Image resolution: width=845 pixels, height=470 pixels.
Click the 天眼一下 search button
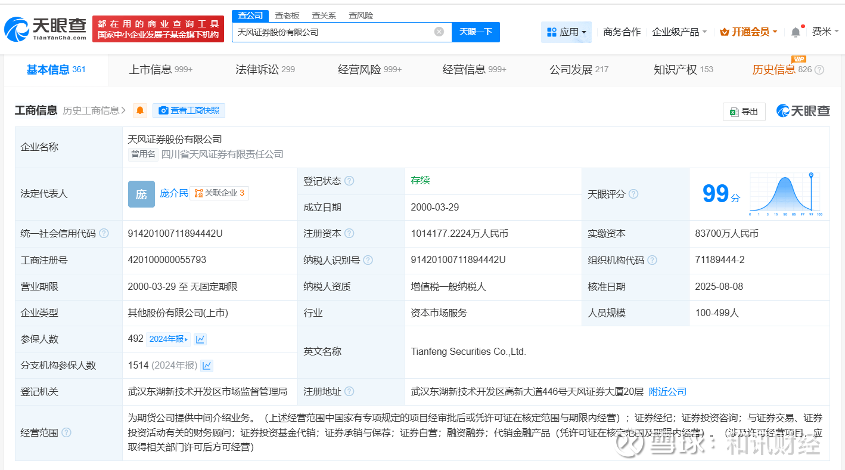pos(476,32)
